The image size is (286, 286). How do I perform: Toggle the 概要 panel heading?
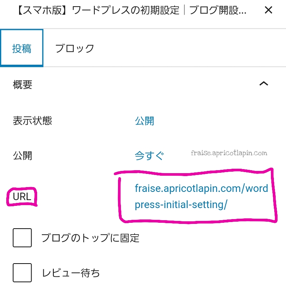[x=22, y=85]
